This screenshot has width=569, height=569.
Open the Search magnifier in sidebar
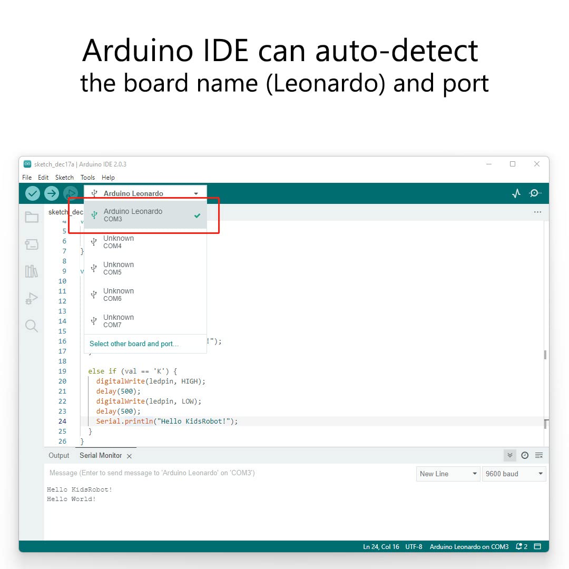[32, 326]
